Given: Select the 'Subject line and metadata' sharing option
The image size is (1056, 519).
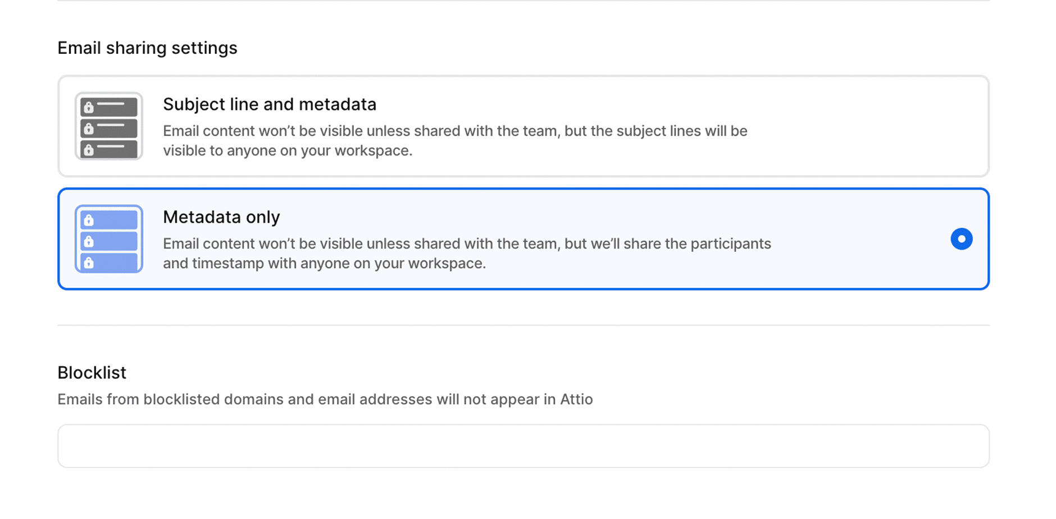Looking at the screenshot, I should pyautogui.click(x=523, y=126).
